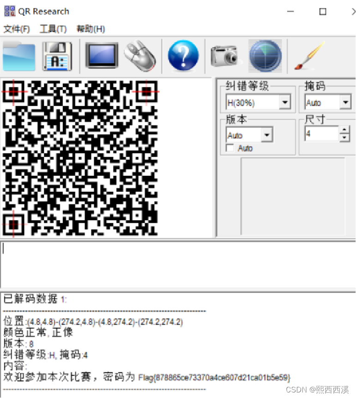Click the decoded Flag text line
This screenshot has height=398, width=356.
point(147,377)
